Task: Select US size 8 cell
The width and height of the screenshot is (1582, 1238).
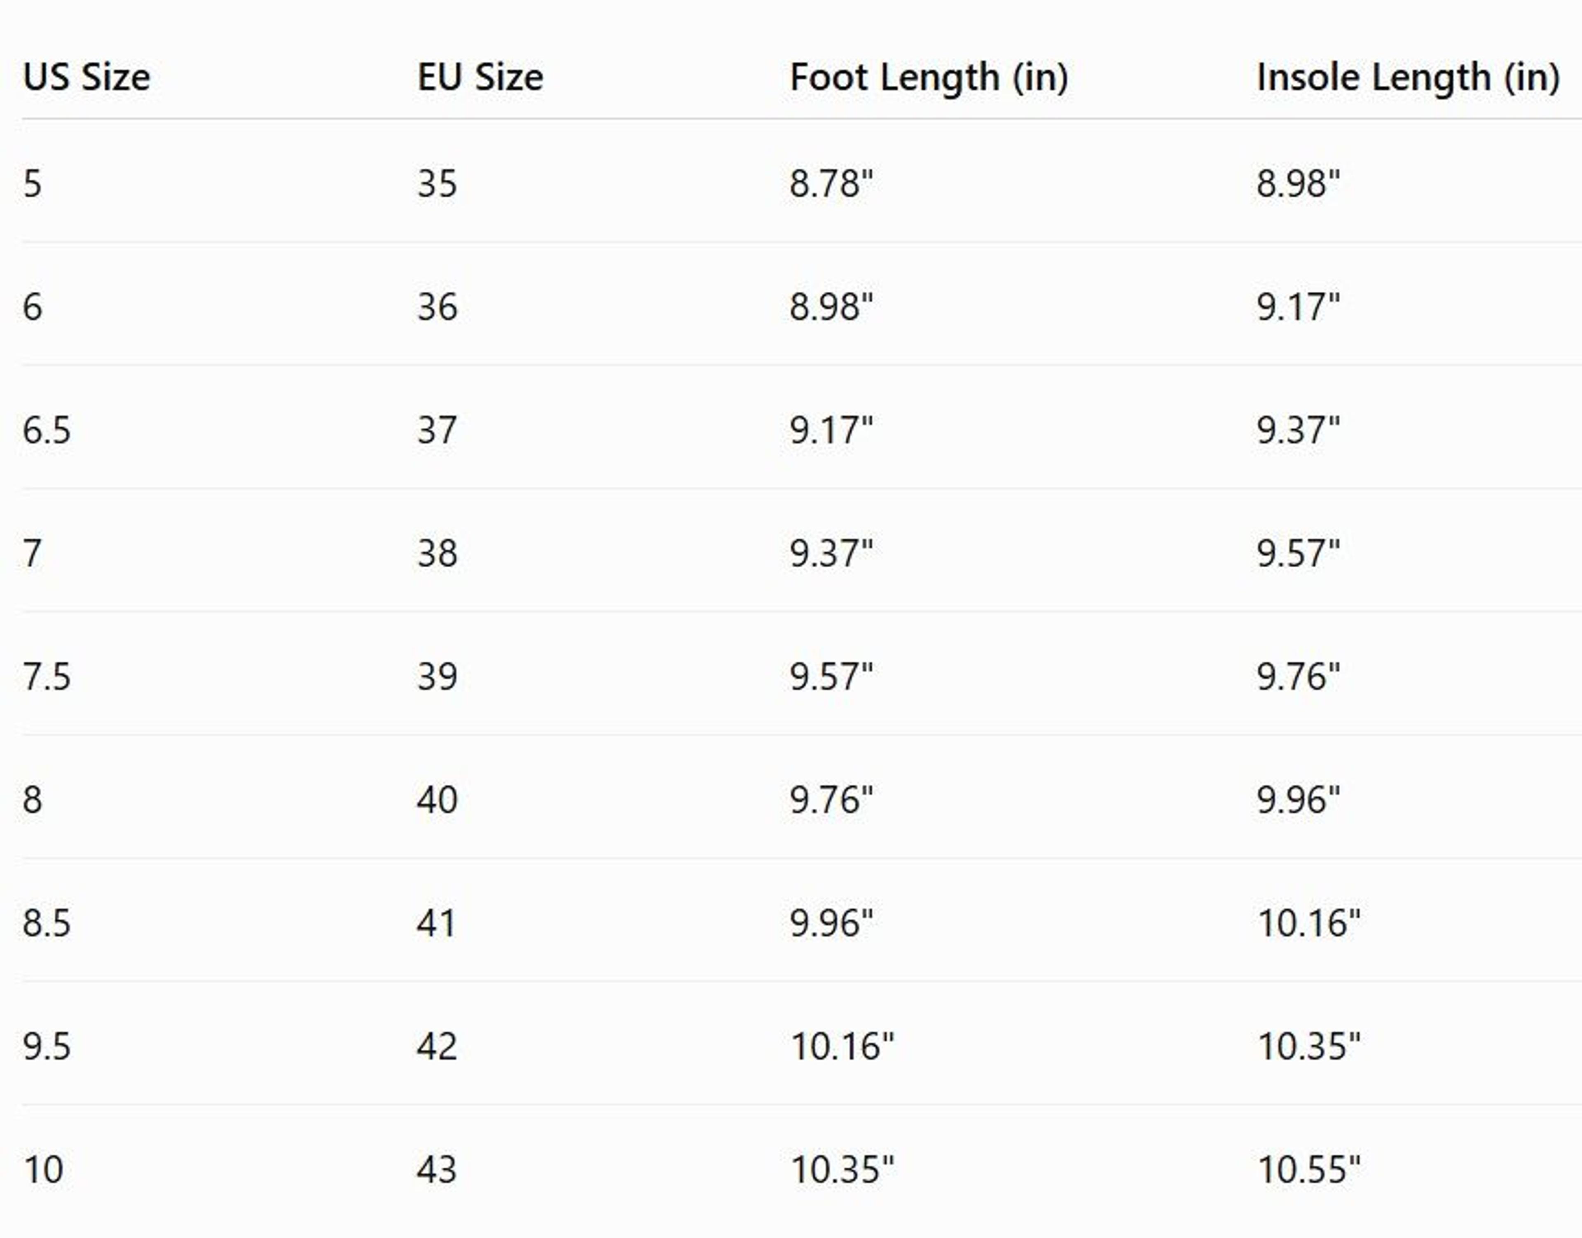Action: [x=33, y=800]
